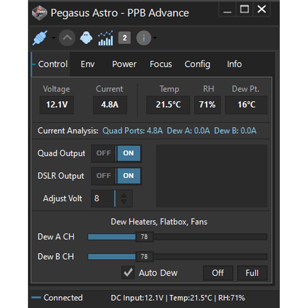
Task: Increase Adjust Volt with the up arrow
Action: point(124,195)
